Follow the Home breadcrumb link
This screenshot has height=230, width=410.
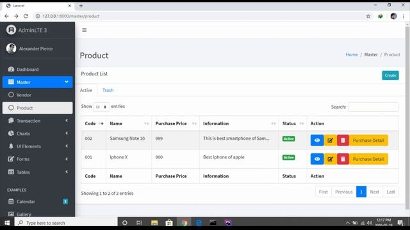[352, 54]
